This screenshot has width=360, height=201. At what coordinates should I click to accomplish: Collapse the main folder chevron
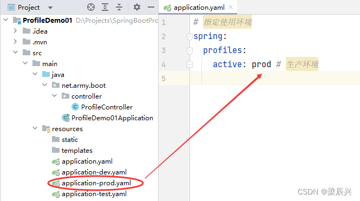click(25, 63)
